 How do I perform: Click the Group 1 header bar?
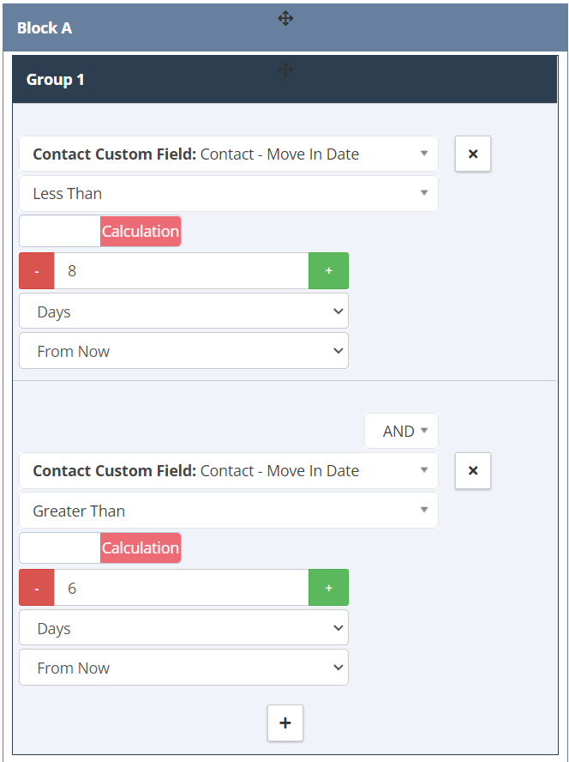285,79
